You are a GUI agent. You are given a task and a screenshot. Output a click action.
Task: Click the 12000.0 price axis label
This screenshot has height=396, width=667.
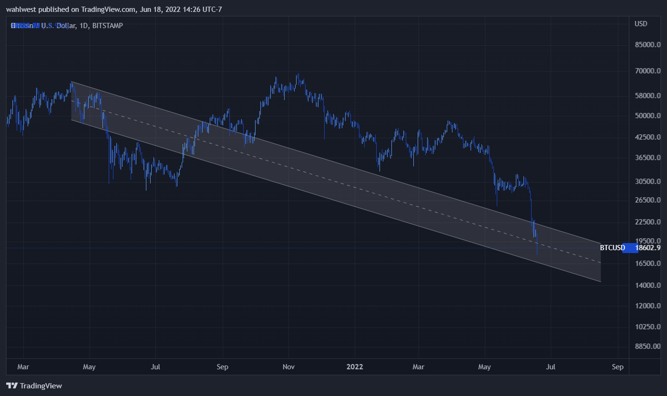tap(648, 306)
